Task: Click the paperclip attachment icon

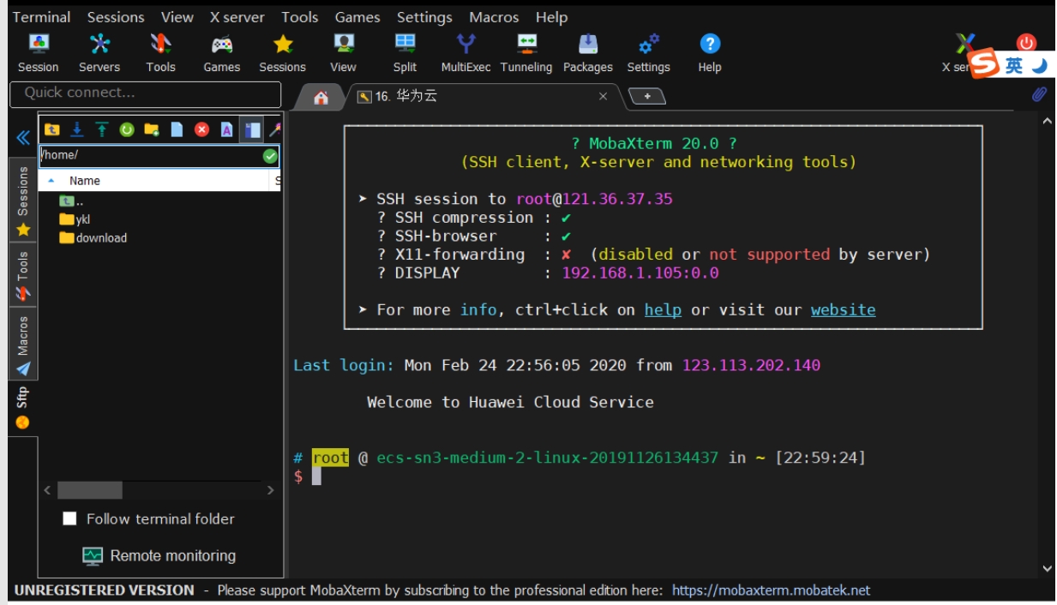Action: (x=1039, y=94)
